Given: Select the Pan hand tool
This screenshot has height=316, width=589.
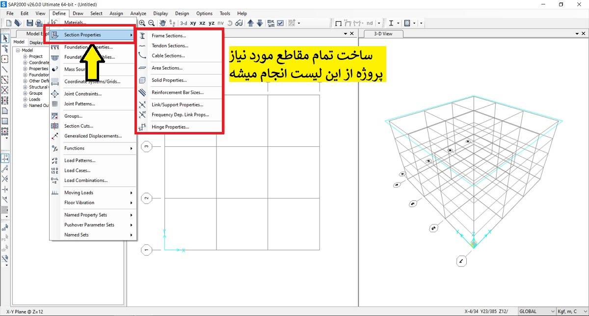Looking at the screenshot, I should click(162, 23).
